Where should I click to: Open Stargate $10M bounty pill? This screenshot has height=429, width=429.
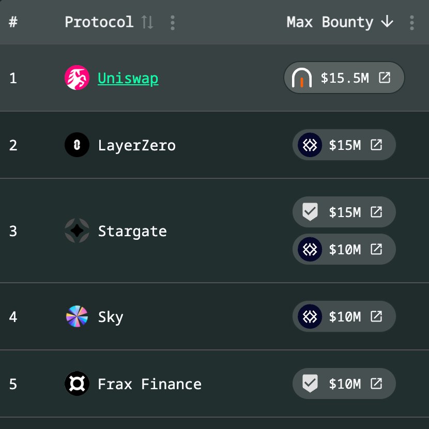click(x=344, y=249)
